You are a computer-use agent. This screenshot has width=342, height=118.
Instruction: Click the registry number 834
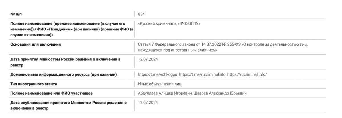[x=141, y=14]
